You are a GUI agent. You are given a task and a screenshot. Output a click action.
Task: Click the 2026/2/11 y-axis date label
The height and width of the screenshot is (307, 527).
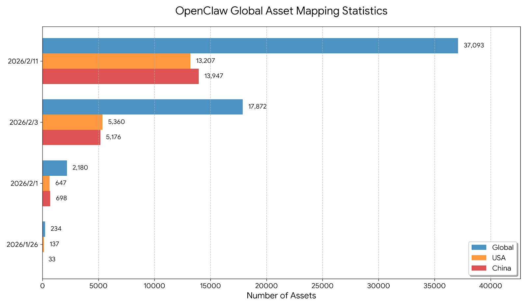[23, 61]
